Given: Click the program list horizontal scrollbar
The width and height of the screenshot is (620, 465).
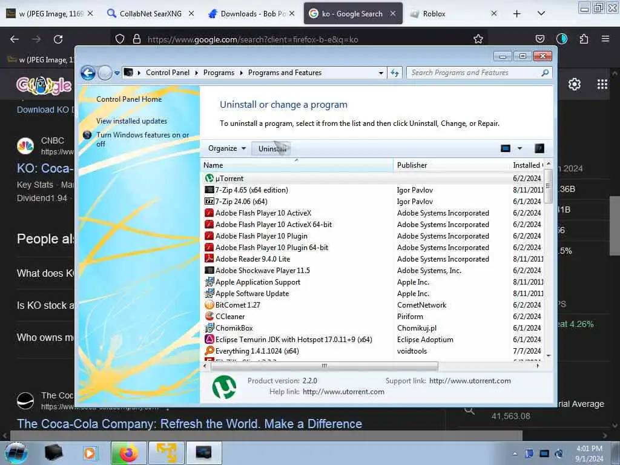Looking at the screenshot, I should [325, 366].
